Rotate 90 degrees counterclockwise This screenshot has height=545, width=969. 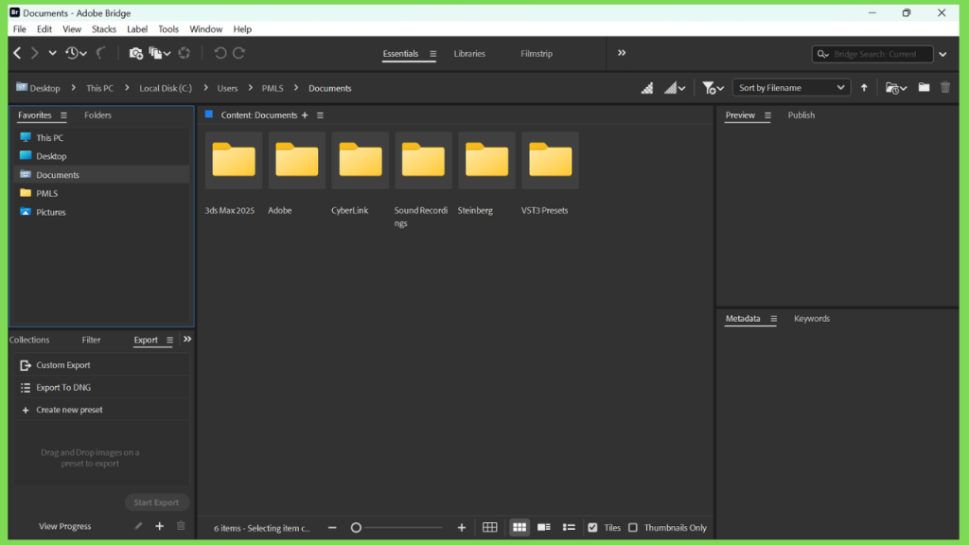pyautogui.click(x=220, y=53)
